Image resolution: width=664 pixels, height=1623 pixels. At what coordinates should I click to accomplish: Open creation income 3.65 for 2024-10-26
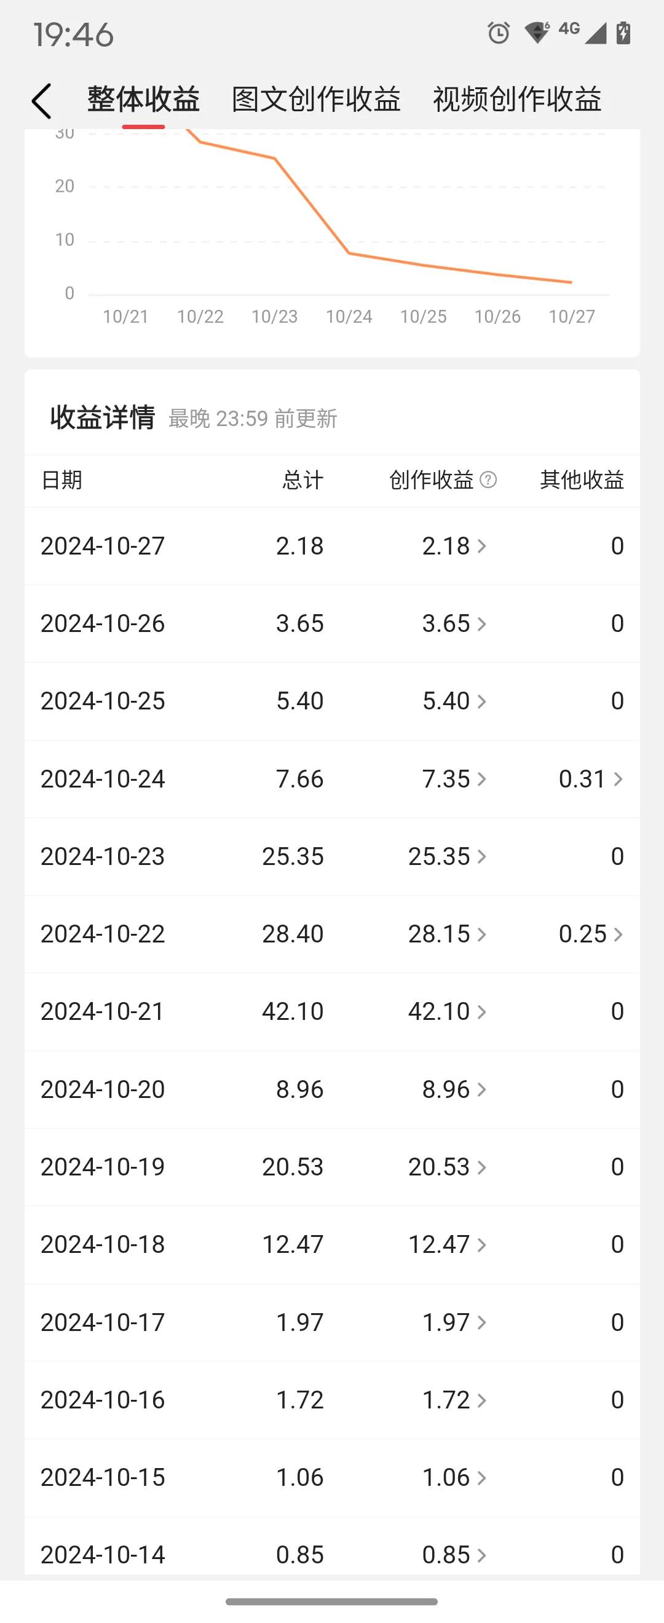[x=454, y=624]
